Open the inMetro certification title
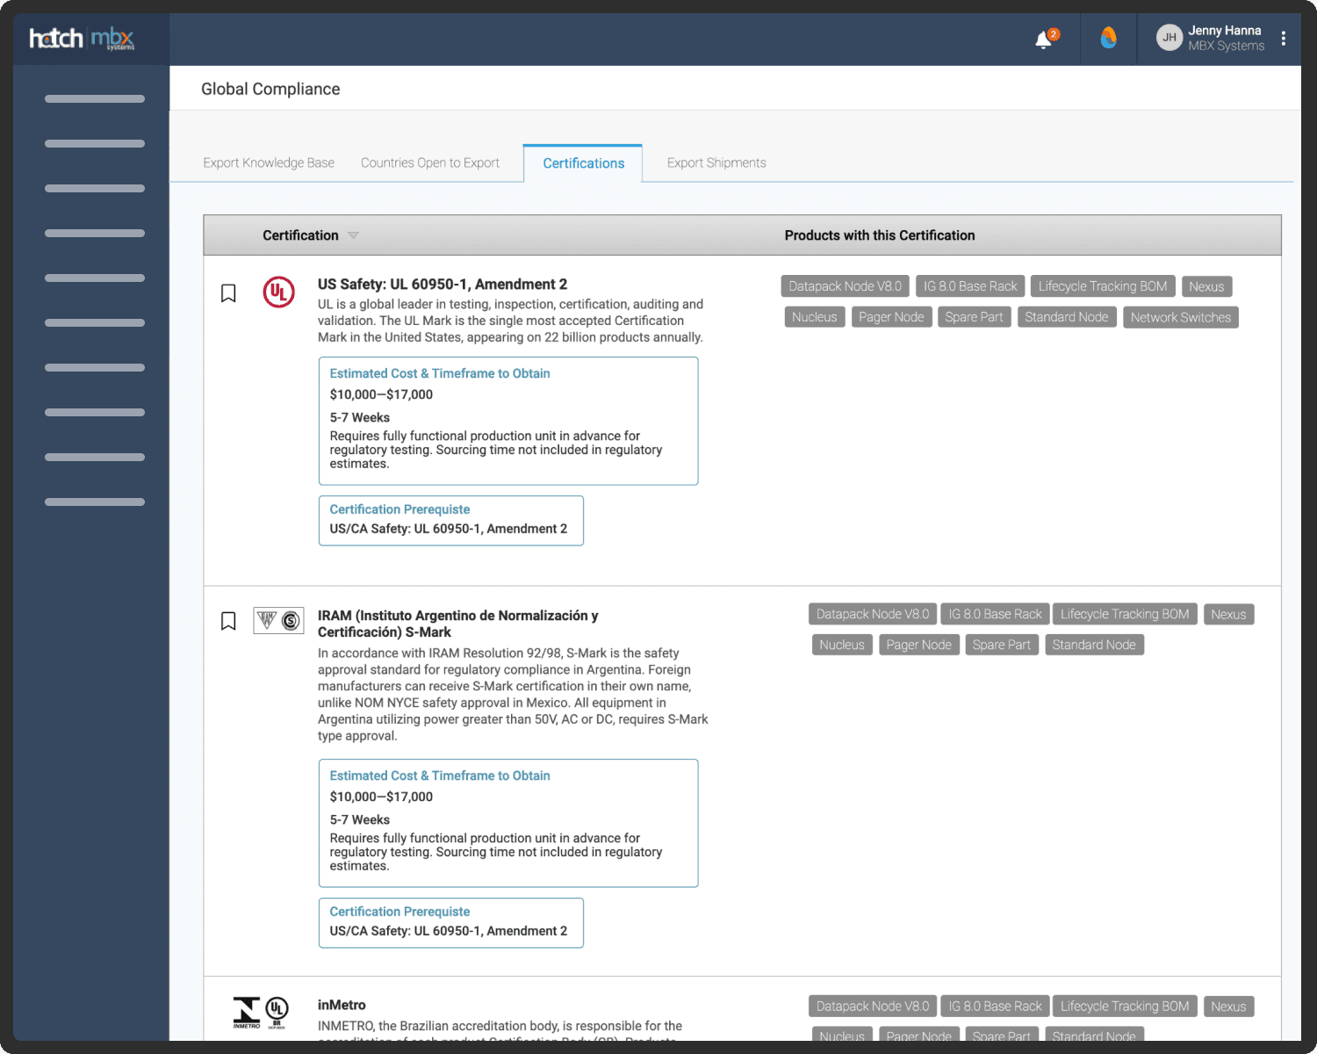Screen dimensions: 1317x1054 (342, 1005)
